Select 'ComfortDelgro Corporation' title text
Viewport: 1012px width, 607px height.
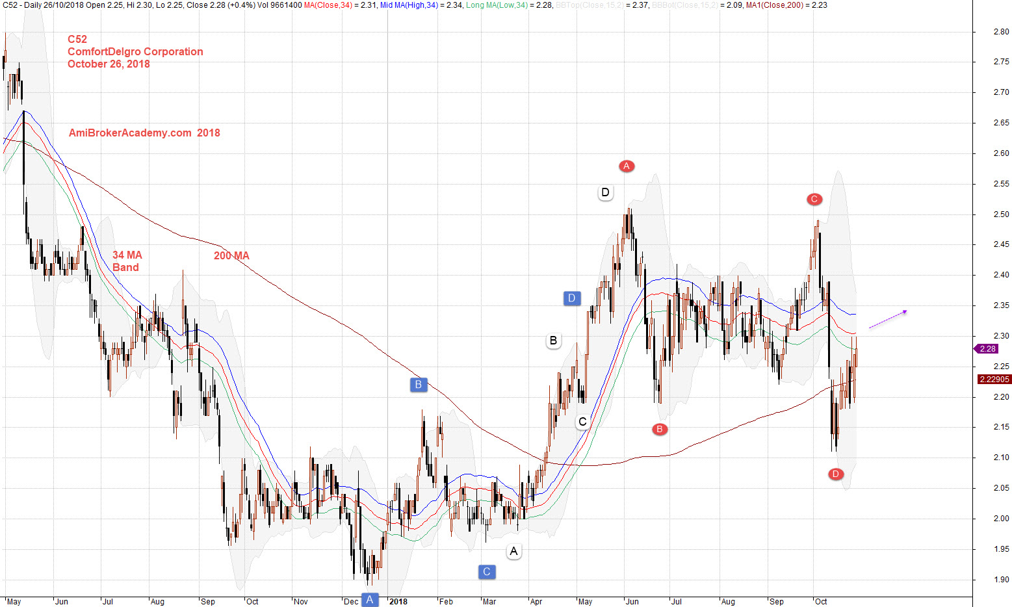[135, 51]
